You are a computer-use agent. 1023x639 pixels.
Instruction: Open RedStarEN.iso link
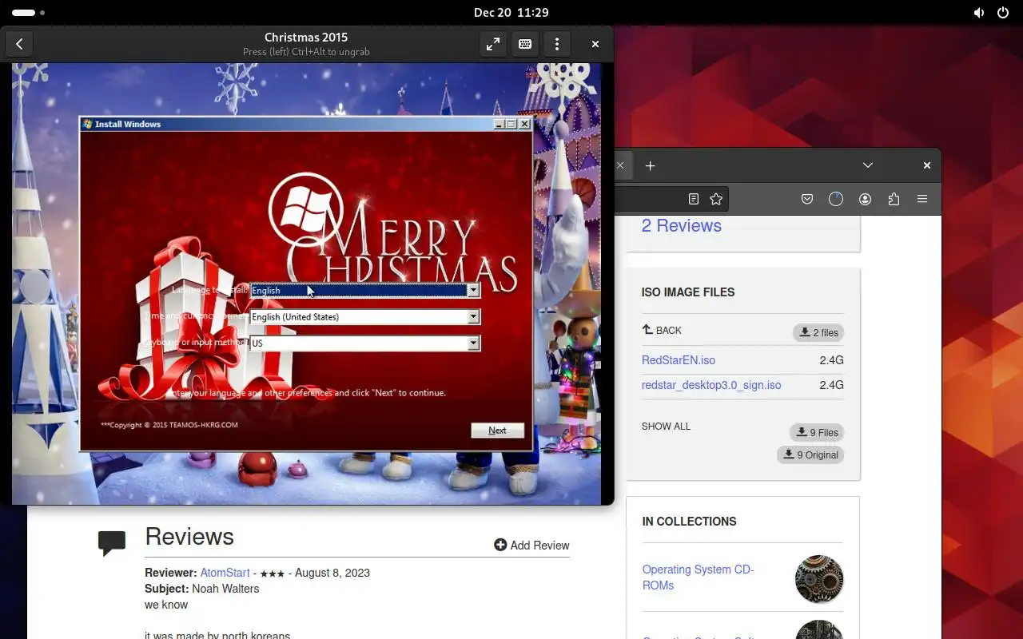(679, 360)
